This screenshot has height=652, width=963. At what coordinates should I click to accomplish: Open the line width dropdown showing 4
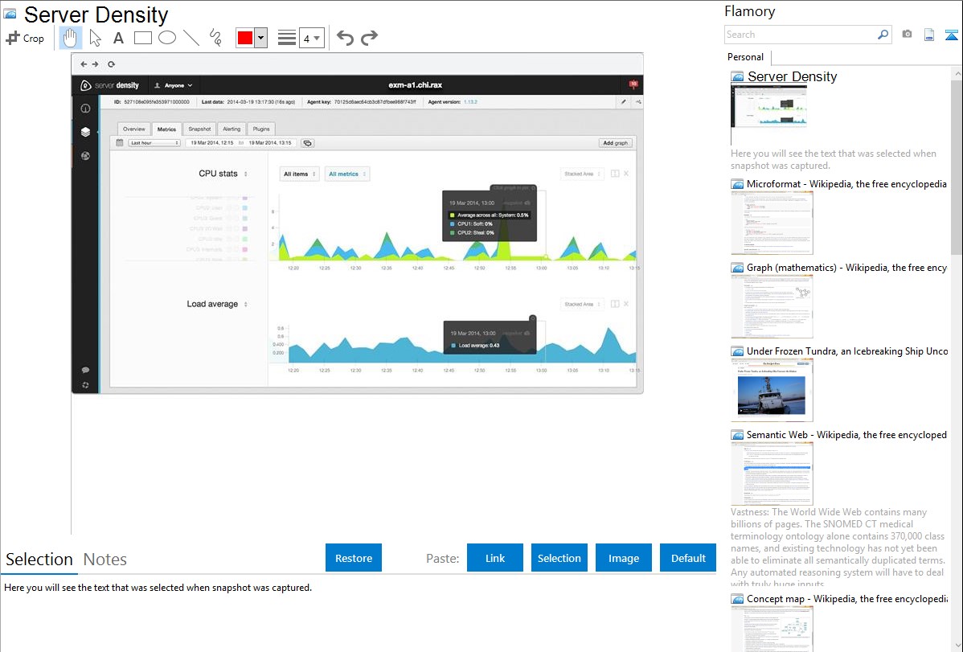point(312,38)
